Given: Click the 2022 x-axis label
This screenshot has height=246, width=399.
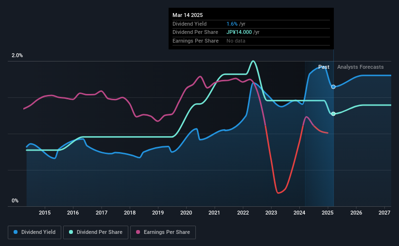Looking at the screenshot, I should click(243, 213).
